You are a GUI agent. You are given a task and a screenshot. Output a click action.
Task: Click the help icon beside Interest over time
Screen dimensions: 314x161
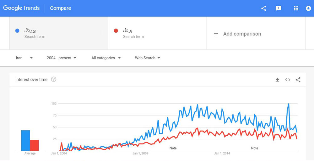click(53, 80)
